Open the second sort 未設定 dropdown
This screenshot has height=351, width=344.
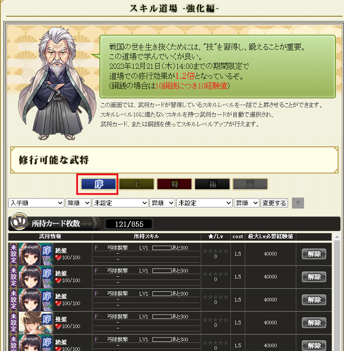click(x=120, y=203)
